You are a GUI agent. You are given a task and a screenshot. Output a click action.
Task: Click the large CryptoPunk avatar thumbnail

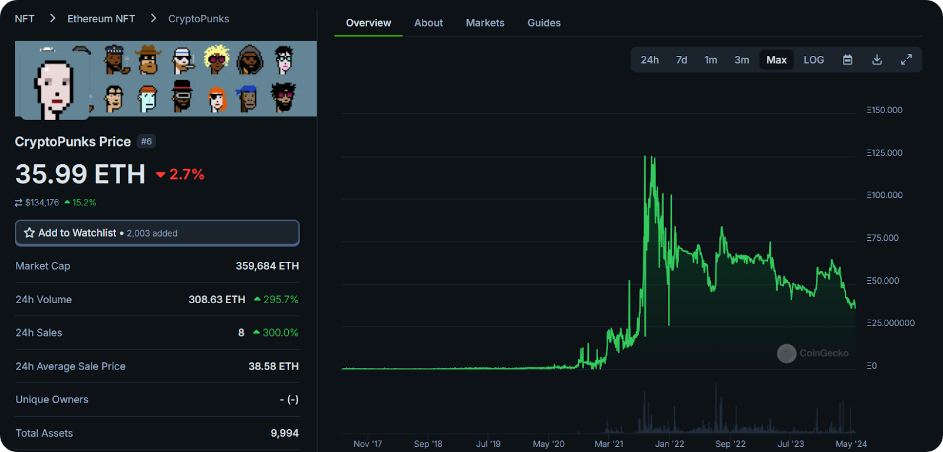click(55, 85)
